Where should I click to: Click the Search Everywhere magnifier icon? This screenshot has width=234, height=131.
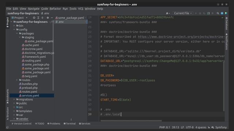click(x=218, y=13)
